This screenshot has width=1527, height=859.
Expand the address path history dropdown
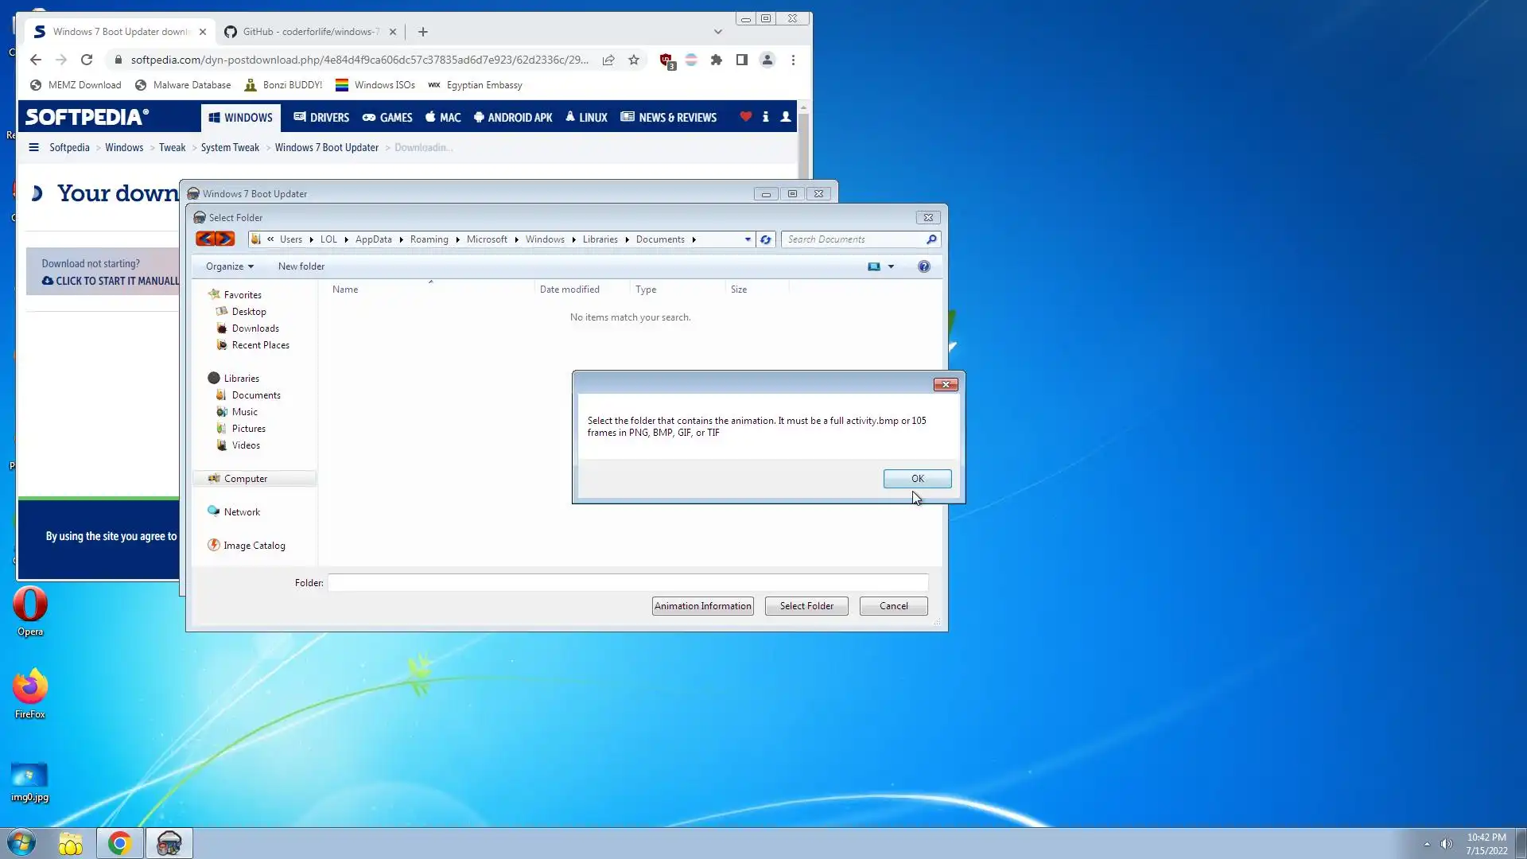coord(748,239)
